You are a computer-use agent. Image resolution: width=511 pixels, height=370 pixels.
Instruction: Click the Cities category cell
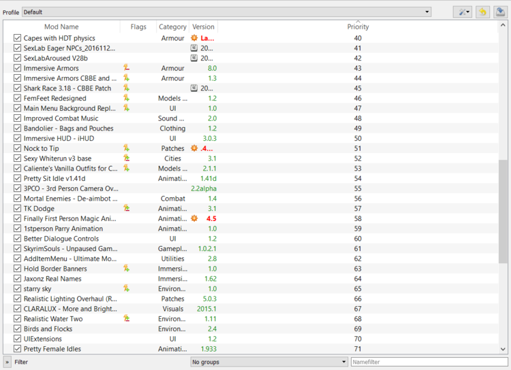172,158
